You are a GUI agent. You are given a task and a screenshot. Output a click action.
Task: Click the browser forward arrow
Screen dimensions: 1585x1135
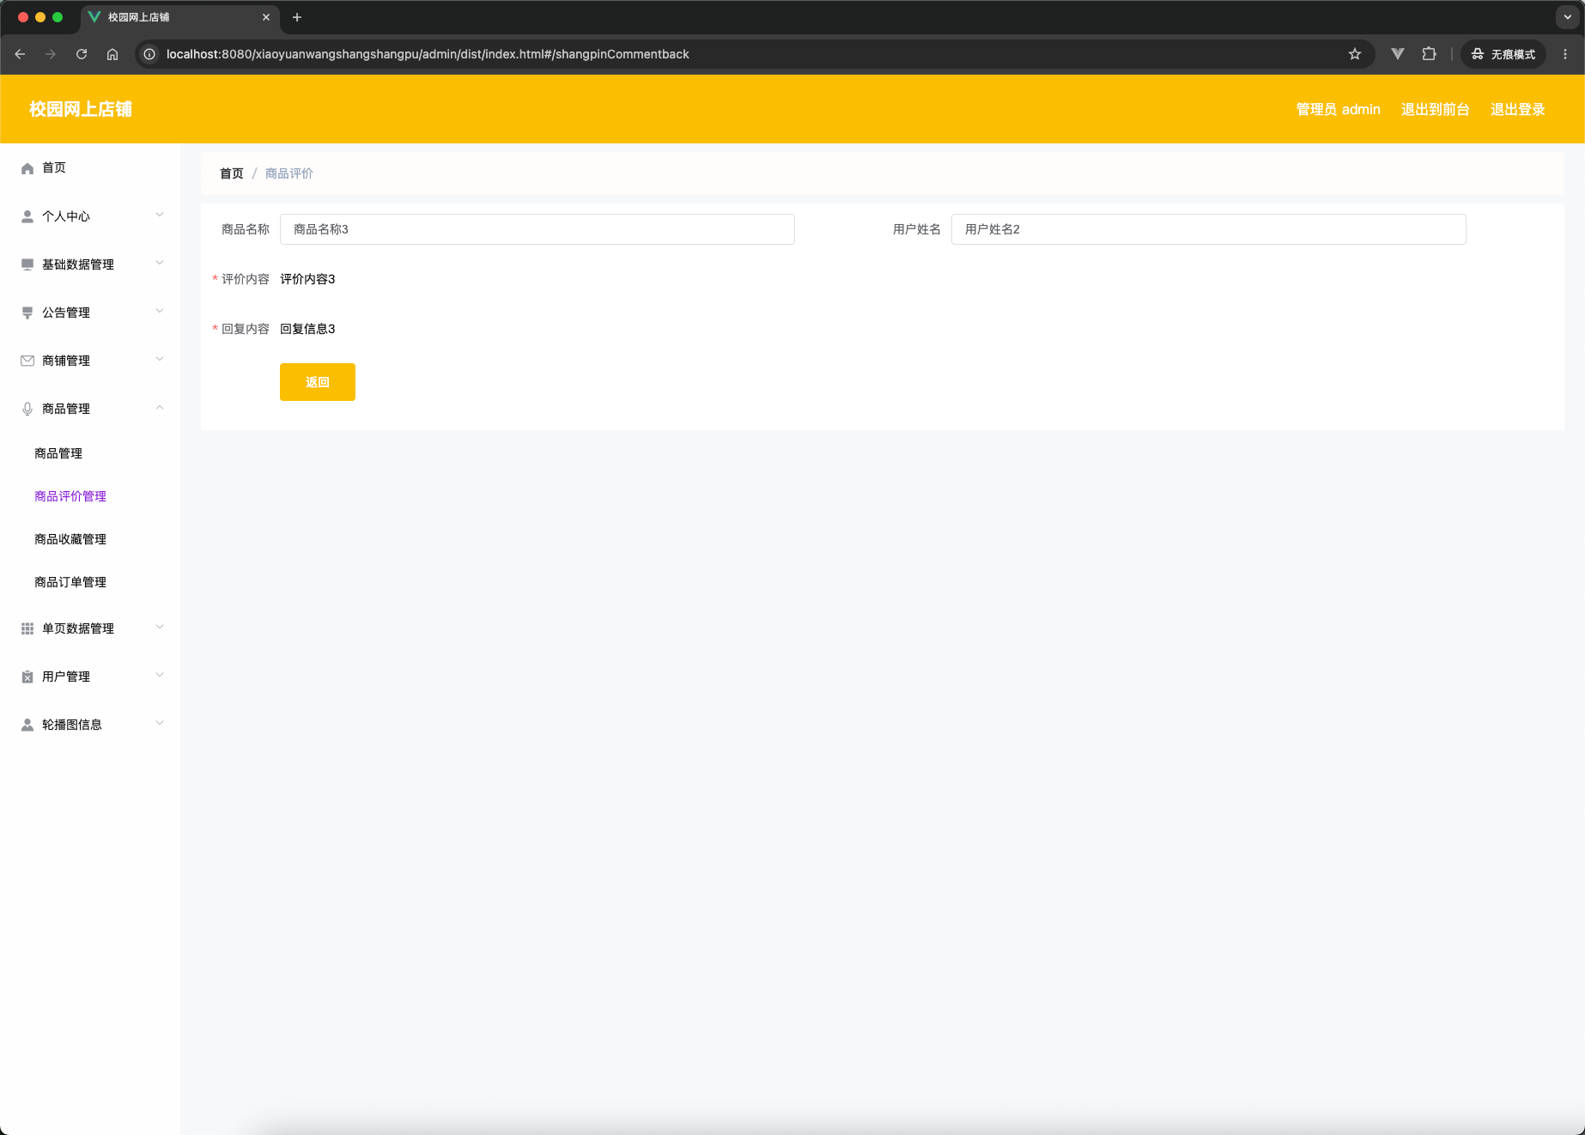51,54
